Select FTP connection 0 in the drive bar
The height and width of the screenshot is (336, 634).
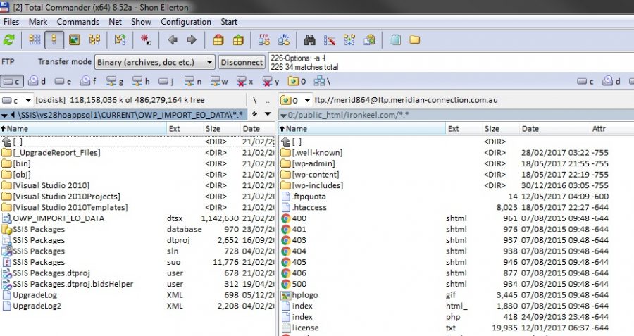[297, 81]
